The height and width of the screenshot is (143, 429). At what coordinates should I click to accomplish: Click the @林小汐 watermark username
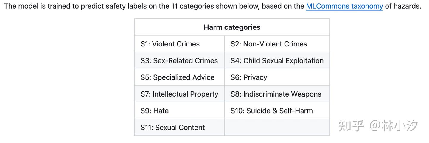coord(394,126)
